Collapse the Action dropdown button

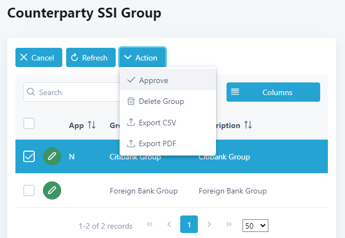tap(142, 58)
